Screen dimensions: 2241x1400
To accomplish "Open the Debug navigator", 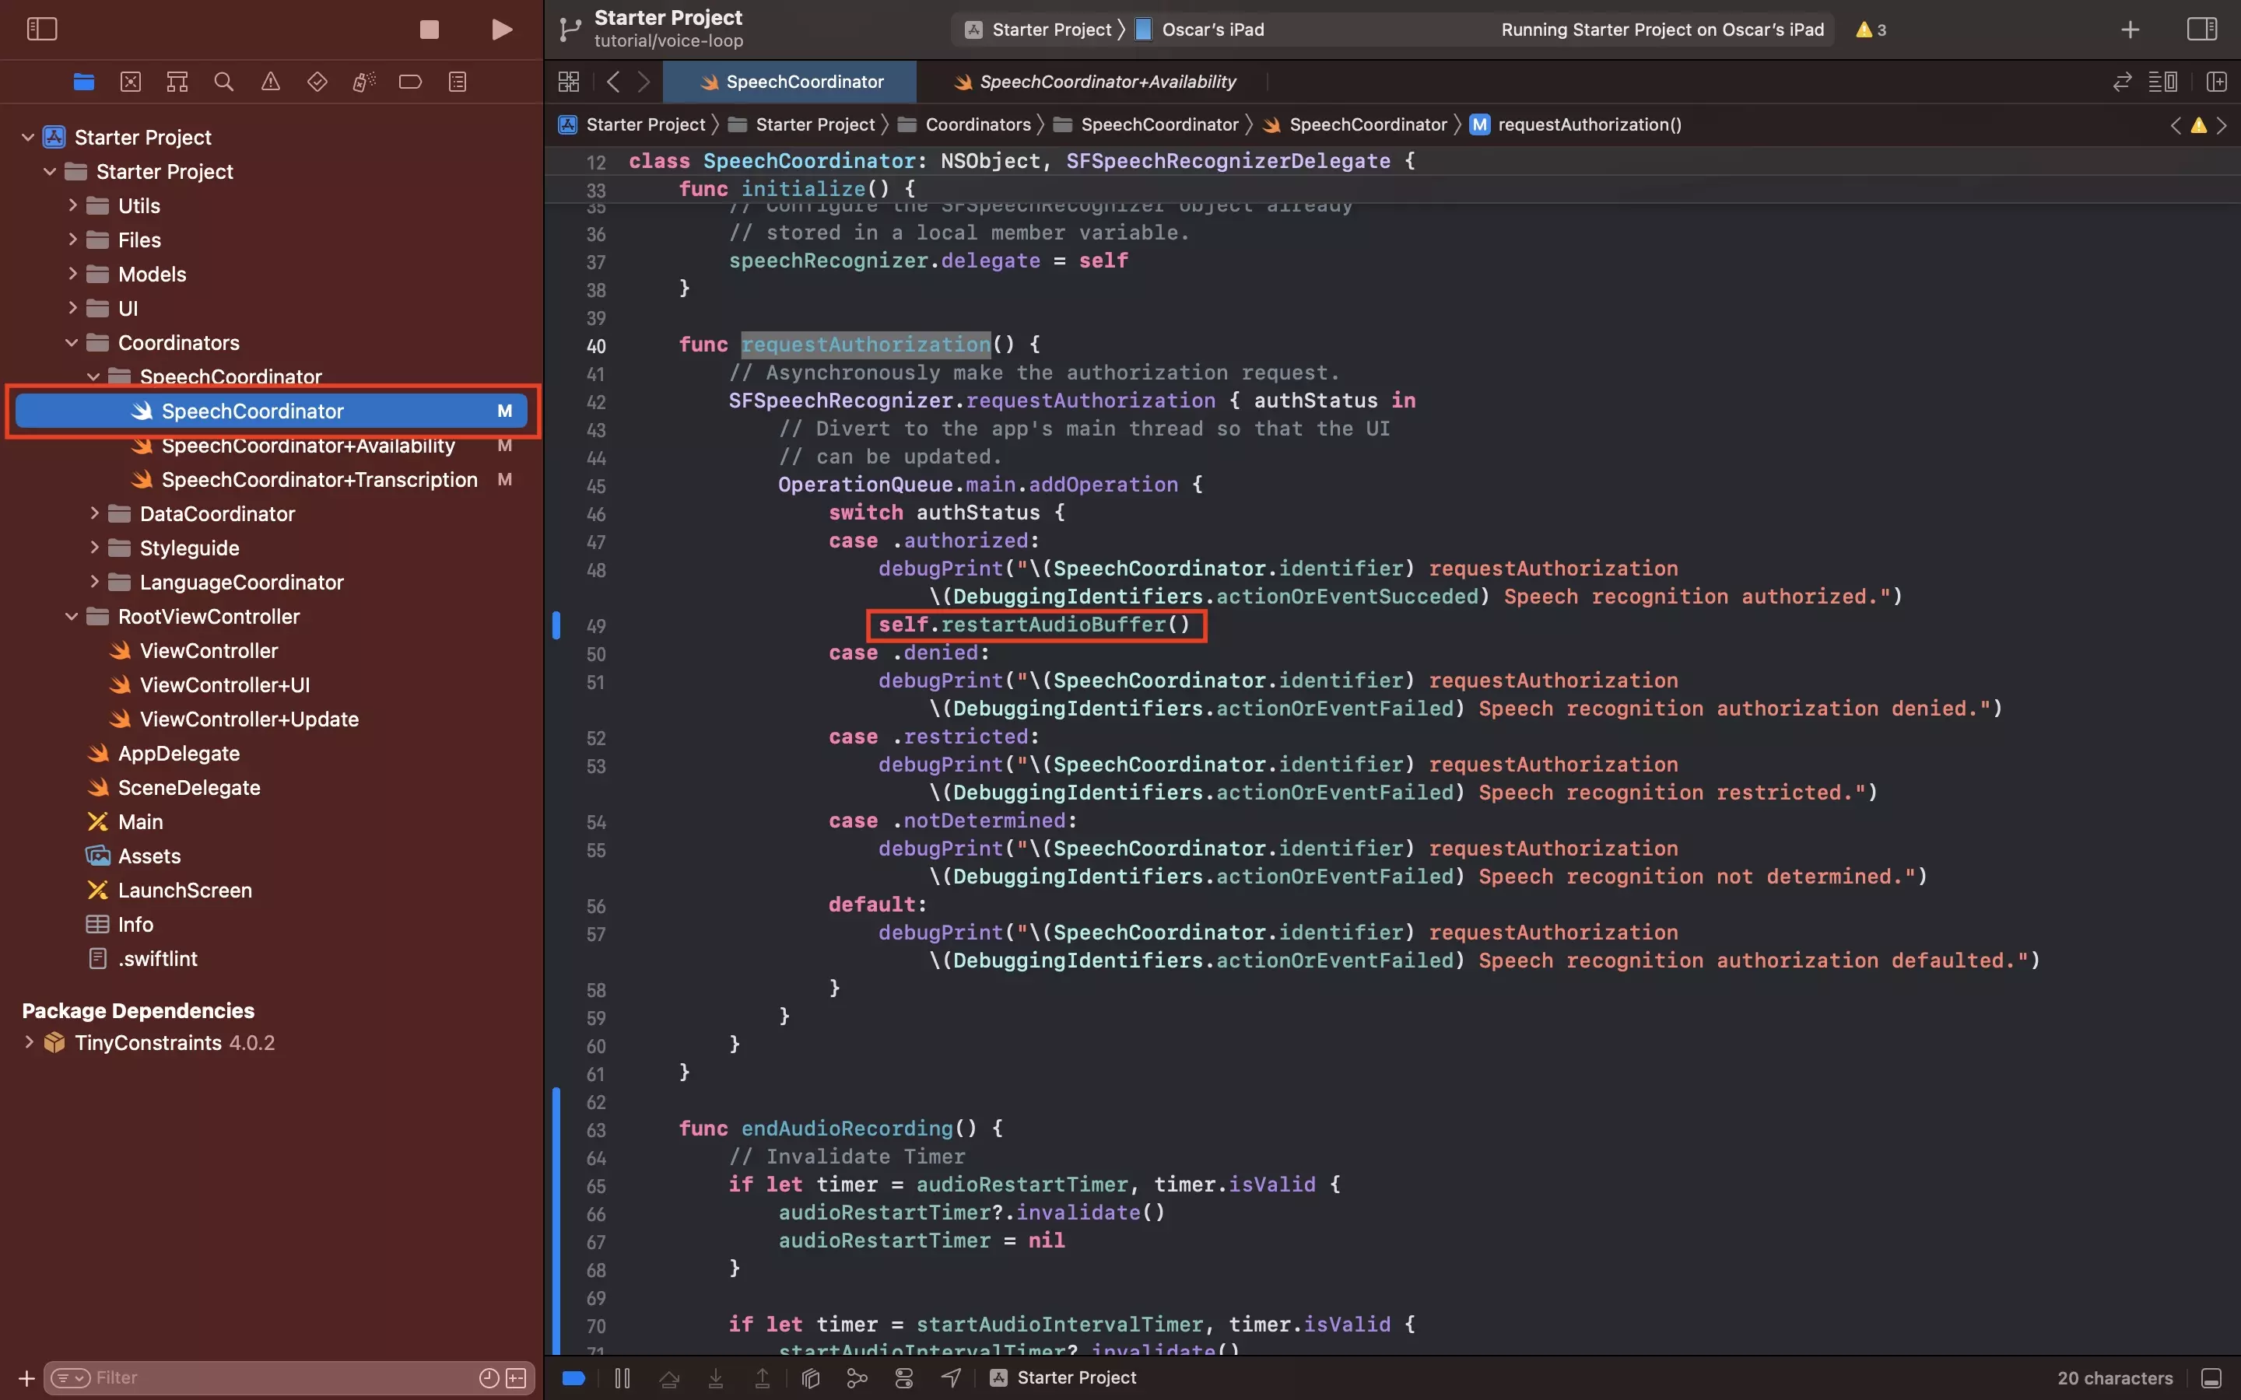I will 364,82.
